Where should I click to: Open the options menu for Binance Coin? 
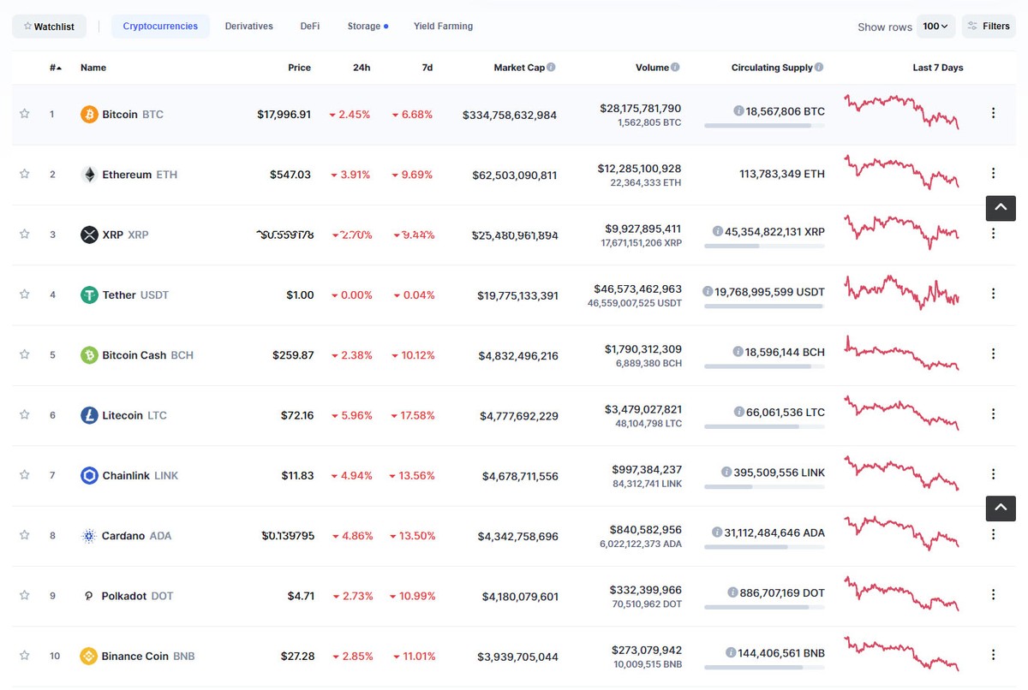click(993, 655)
